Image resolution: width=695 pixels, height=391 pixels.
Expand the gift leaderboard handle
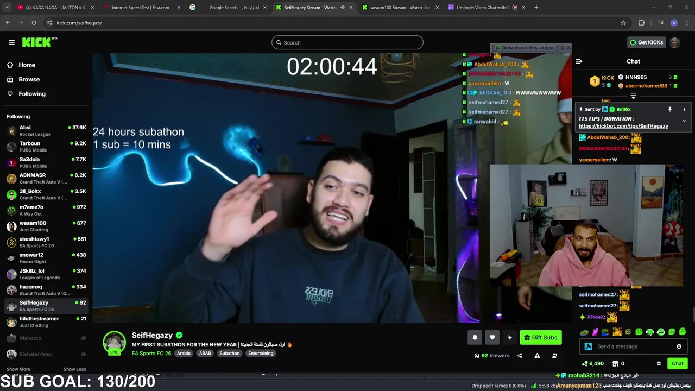click(x=633, y=96)
